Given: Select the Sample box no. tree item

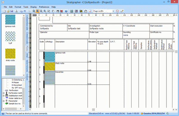Looking at the screenshot, I should click(x=15, y=103).
